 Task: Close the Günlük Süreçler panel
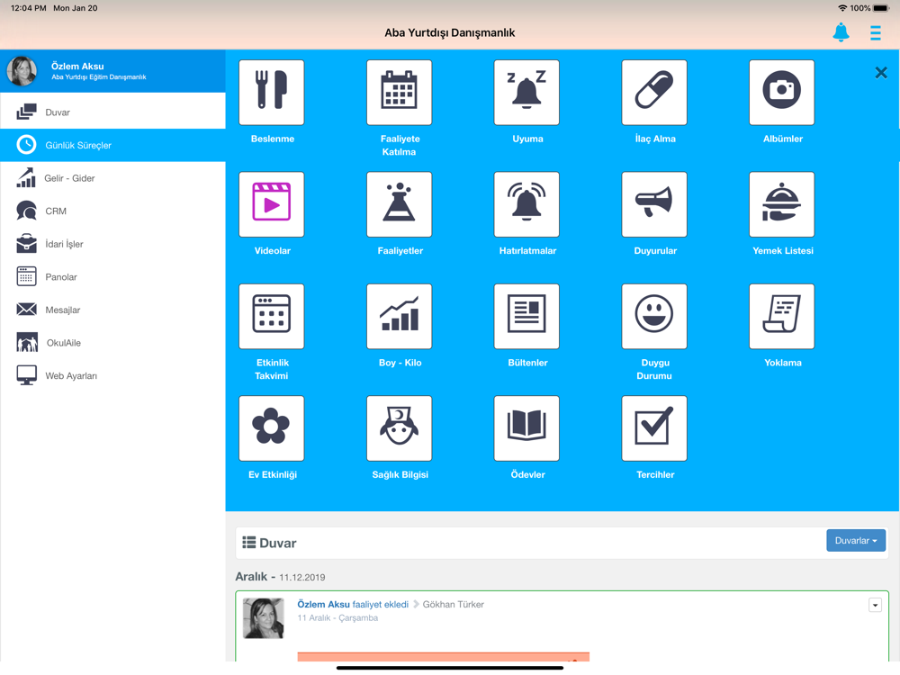(x=880, y=72)
